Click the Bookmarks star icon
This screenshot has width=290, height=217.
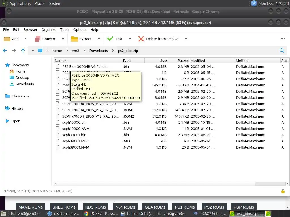8,65
